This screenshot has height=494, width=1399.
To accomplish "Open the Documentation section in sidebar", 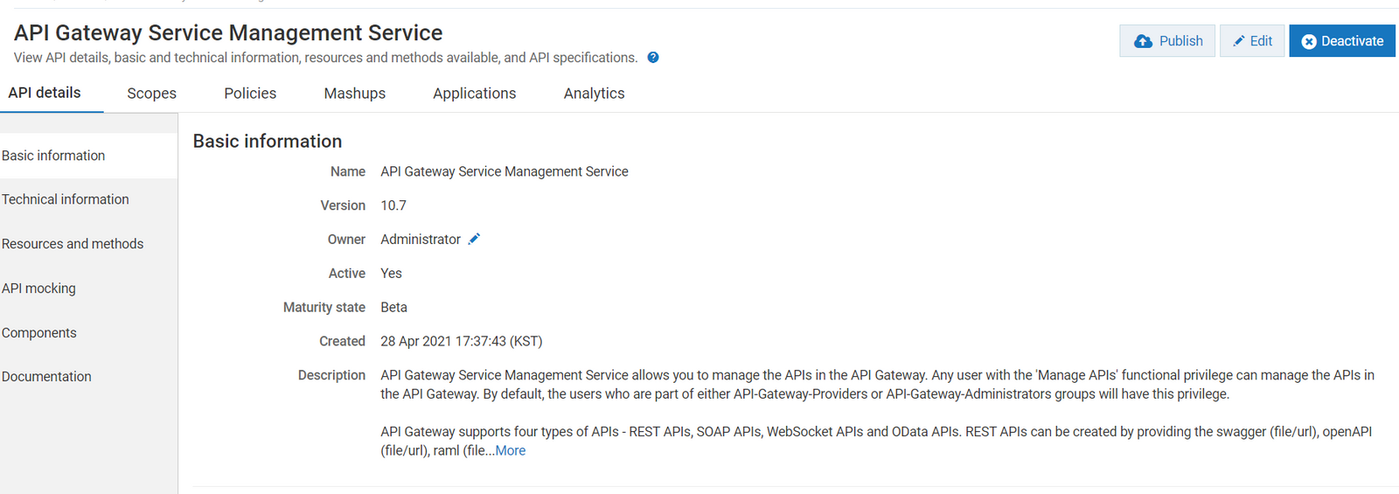I will tap(46, 377).
